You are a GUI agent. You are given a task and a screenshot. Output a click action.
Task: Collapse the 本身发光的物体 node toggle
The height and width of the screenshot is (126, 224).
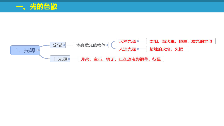pyautogui.click(x=107, y=45)
